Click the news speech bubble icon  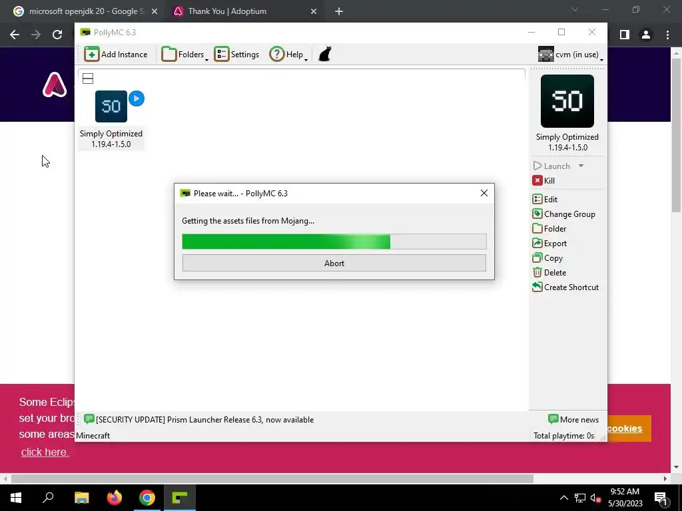pyautogui.click(x=89, y=419)
